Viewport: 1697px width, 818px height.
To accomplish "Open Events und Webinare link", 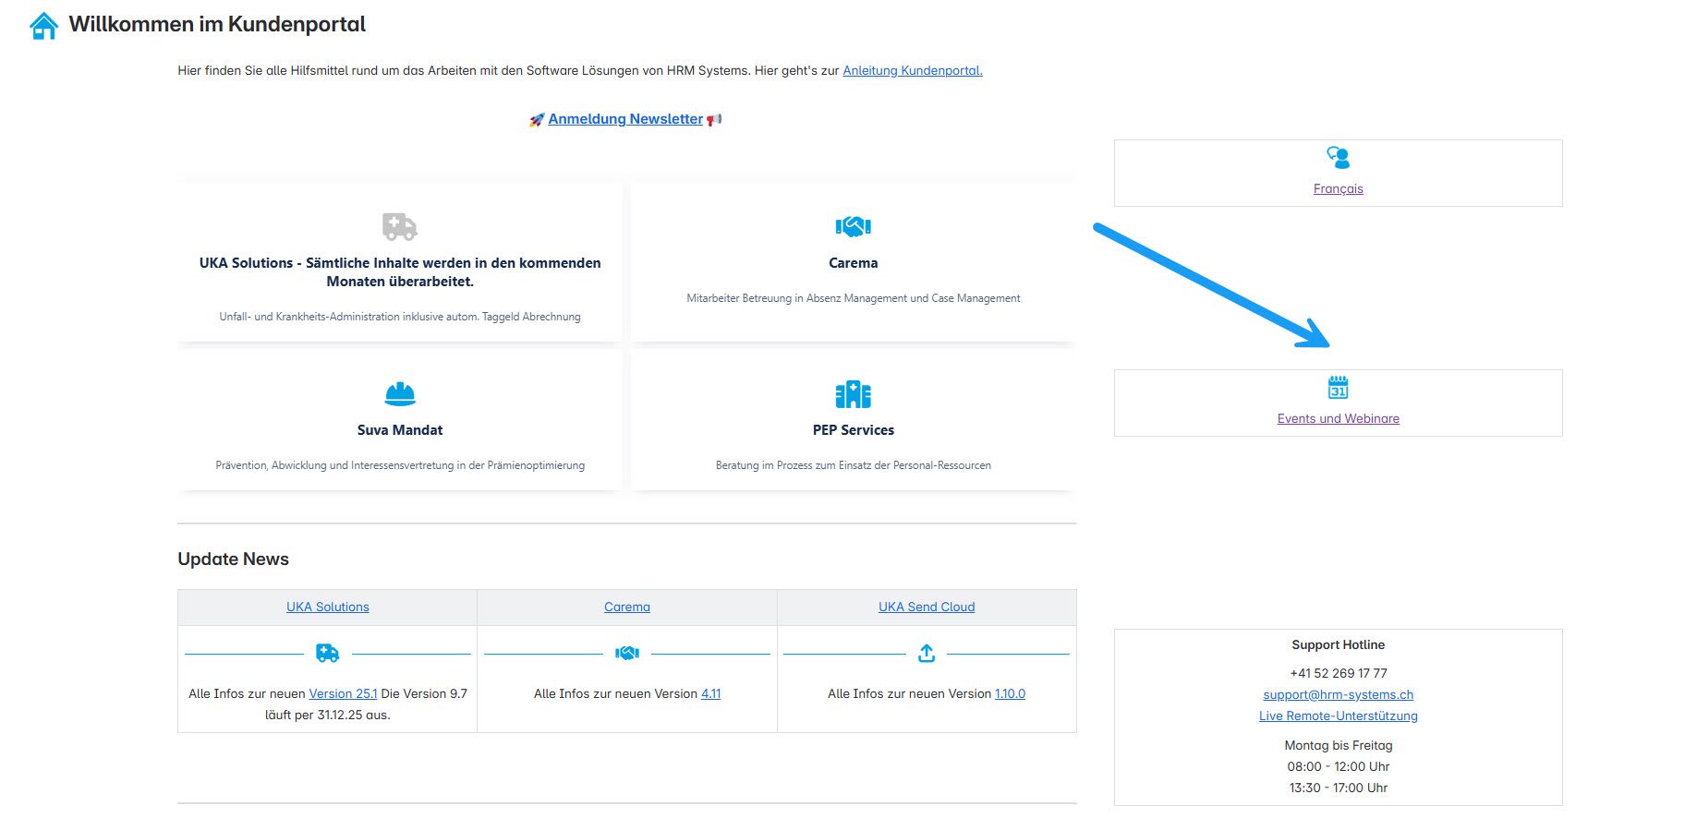I will click(1339, 418).
